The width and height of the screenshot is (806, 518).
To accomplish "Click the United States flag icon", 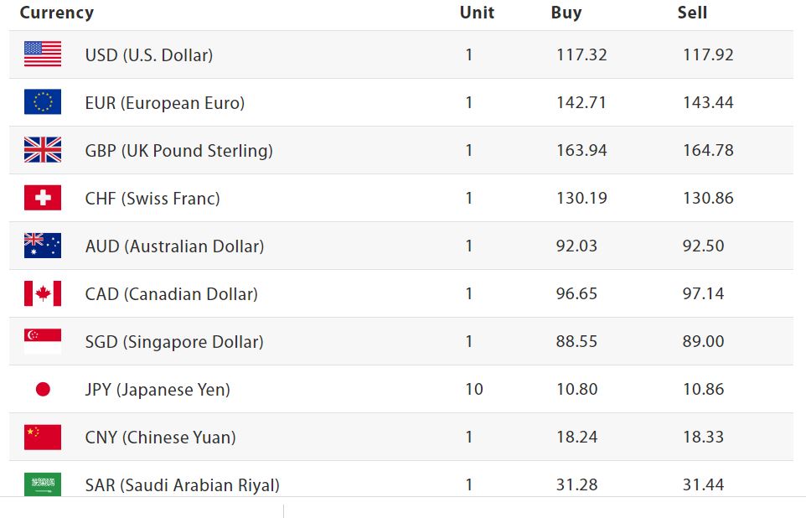I will click(43, 54).
